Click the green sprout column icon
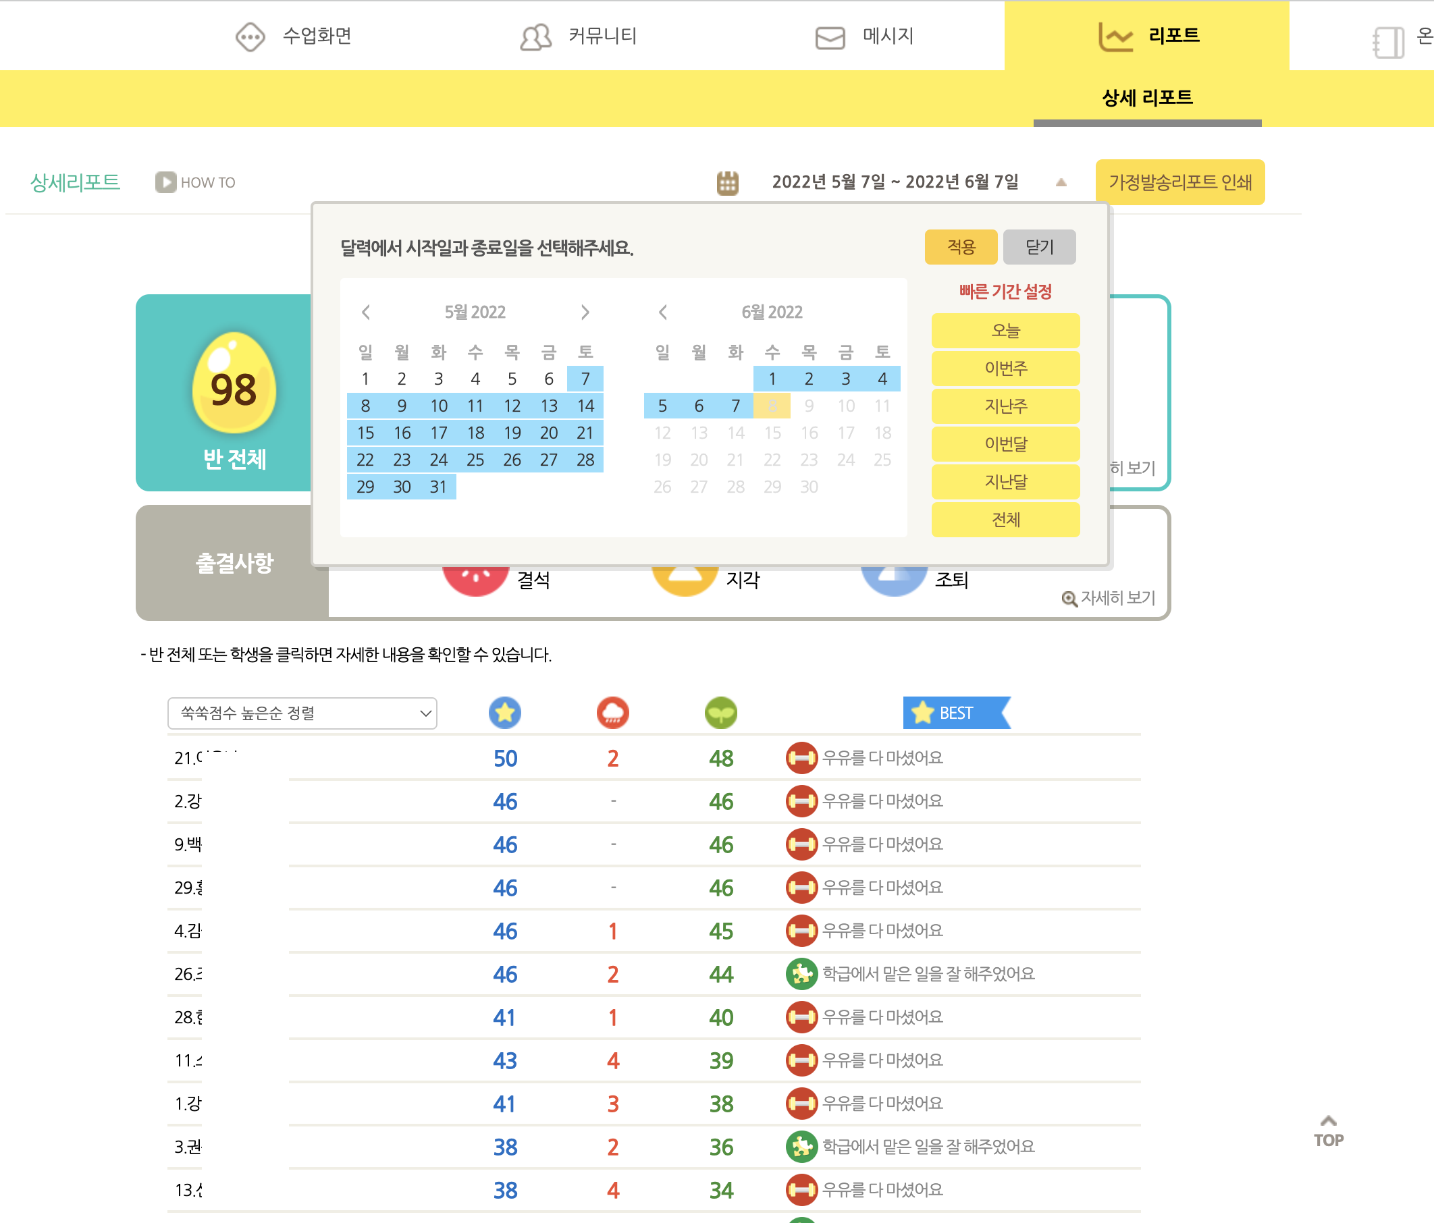Viewport: 1434px width, 1223px height. [x=720, y=713]
